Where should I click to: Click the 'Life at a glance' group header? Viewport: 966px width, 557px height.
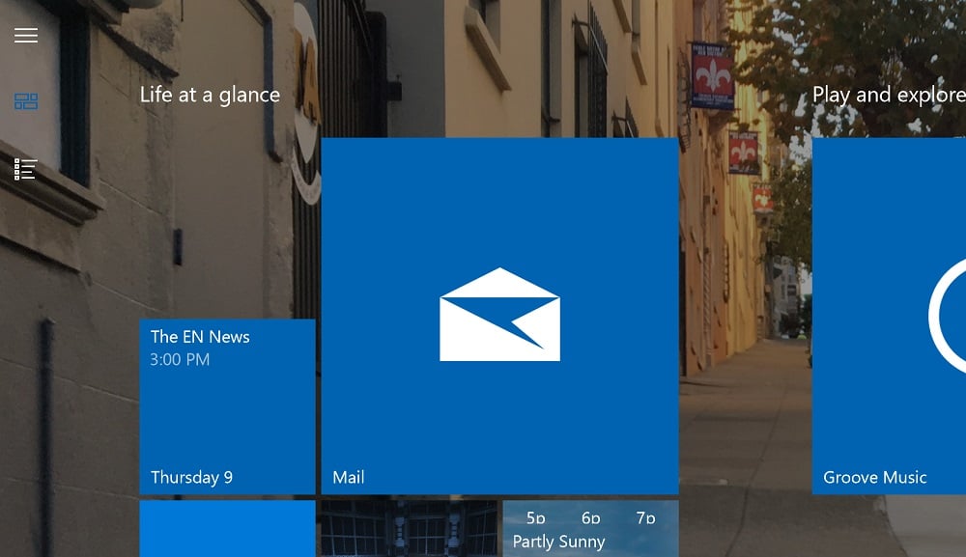pos(211,95)
